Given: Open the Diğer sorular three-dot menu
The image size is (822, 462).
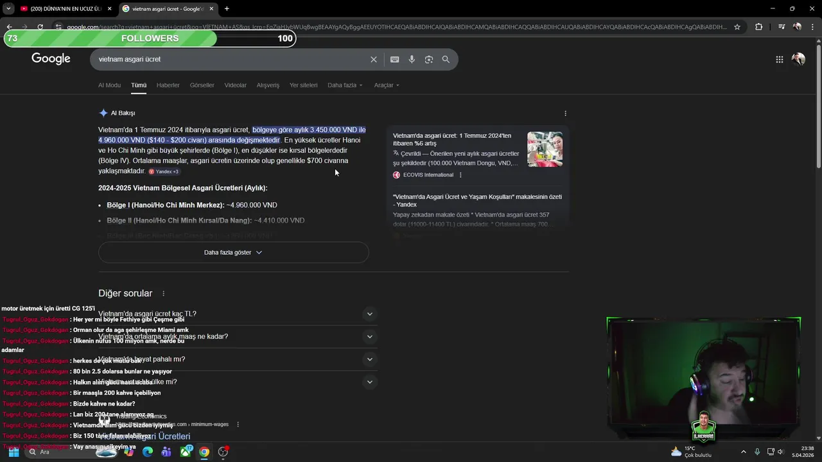Looking at the screenshot, I should coord(163,293).
